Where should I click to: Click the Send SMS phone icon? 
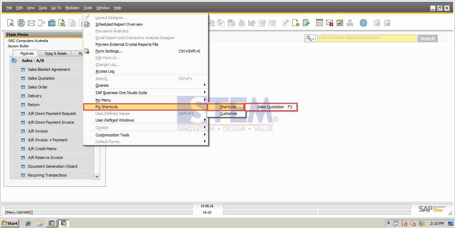tap(42, 23)
